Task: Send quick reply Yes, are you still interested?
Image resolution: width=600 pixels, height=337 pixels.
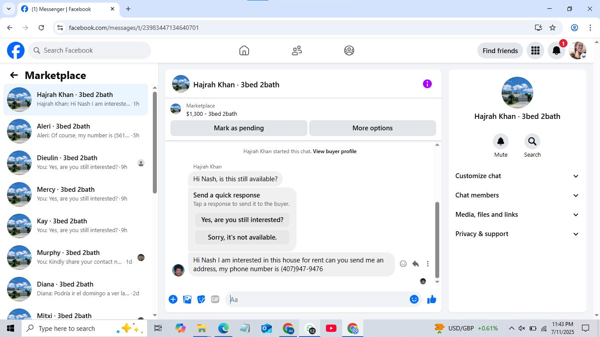Action: (x=242, y=220)
